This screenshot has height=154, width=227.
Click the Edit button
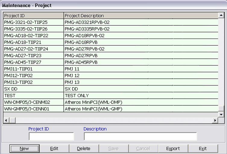[54, 149]
